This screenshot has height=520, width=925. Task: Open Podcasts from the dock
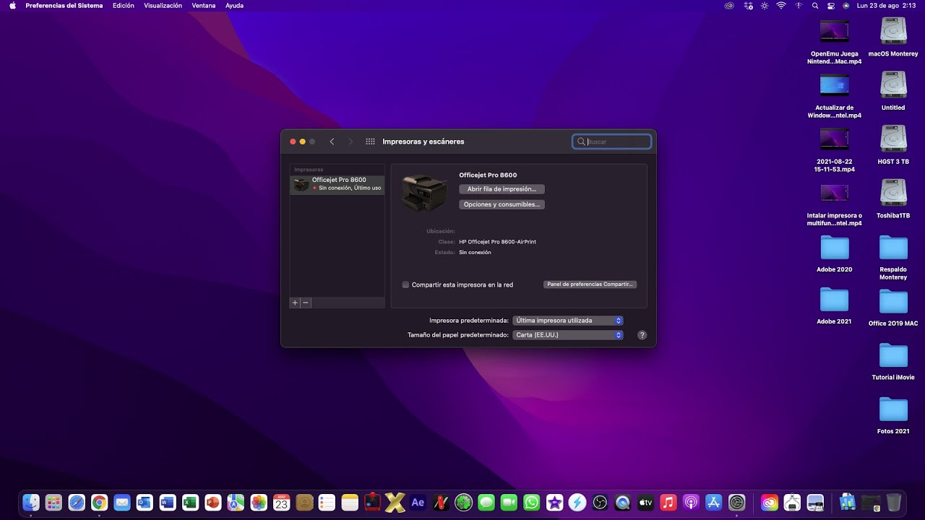tap(691, 503)
